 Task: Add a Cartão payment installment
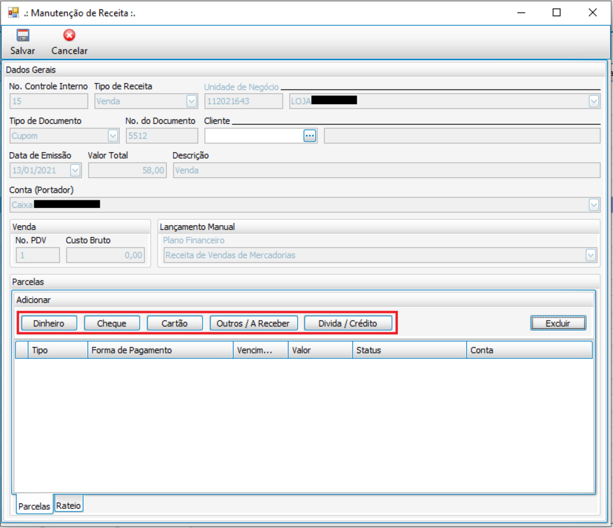pos(174,323)
